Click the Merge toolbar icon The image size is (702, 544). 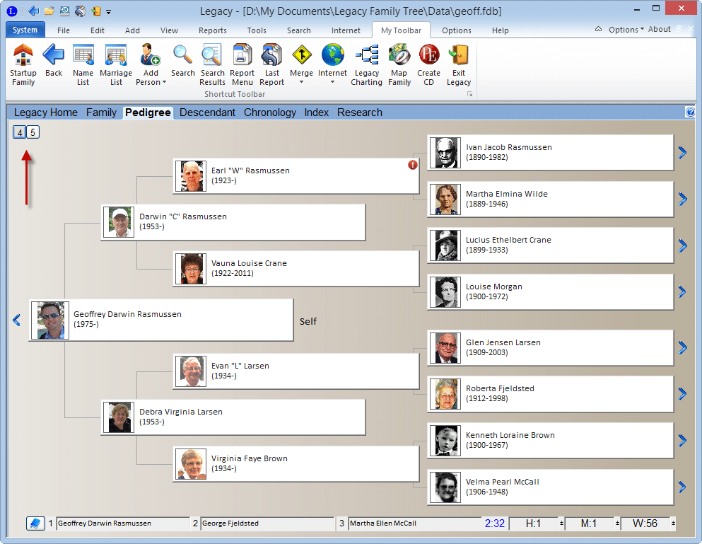301,54
